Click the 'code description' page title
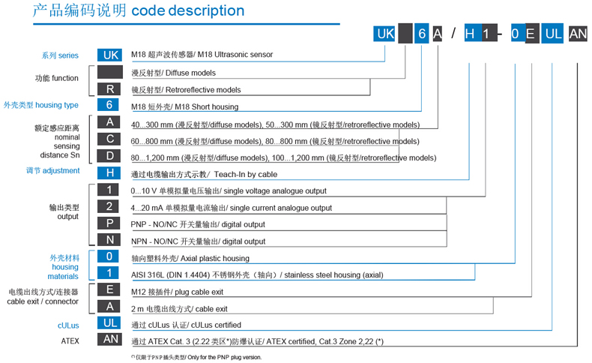The height and width of the screenshot is (363, 592). [x=187, y=11]
